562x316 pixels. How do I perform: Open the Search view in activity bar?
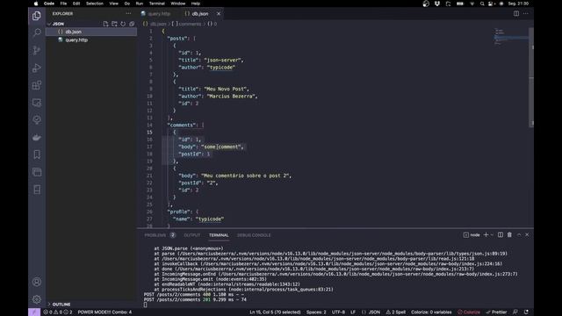pos(37,33)
